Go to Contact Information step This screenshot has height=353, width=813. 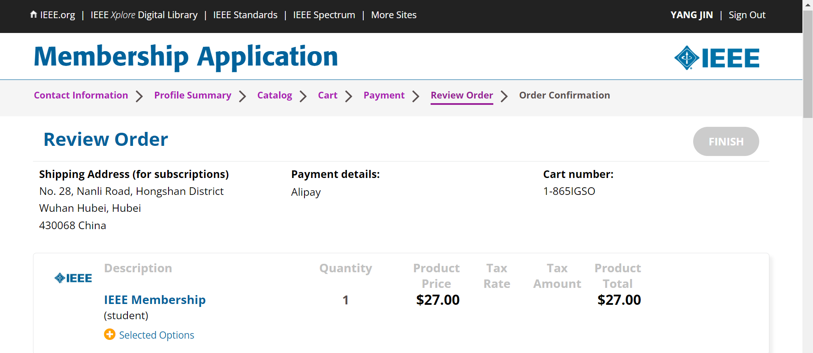(81, 95)
